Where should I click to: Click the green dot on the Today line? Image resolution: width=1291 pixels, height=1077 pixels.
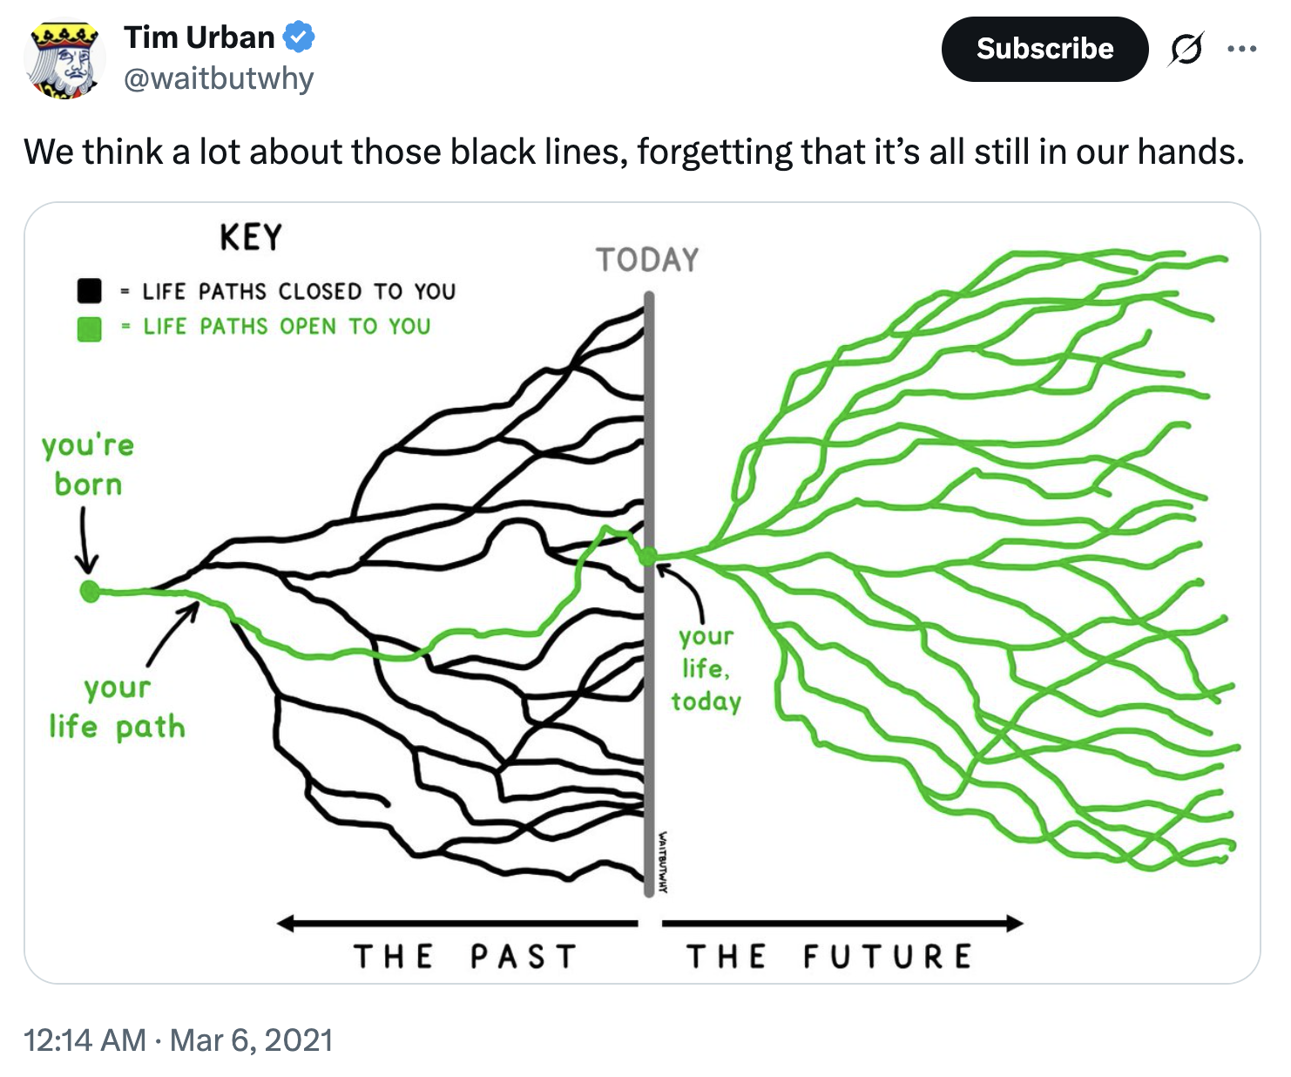coord(648,557)
